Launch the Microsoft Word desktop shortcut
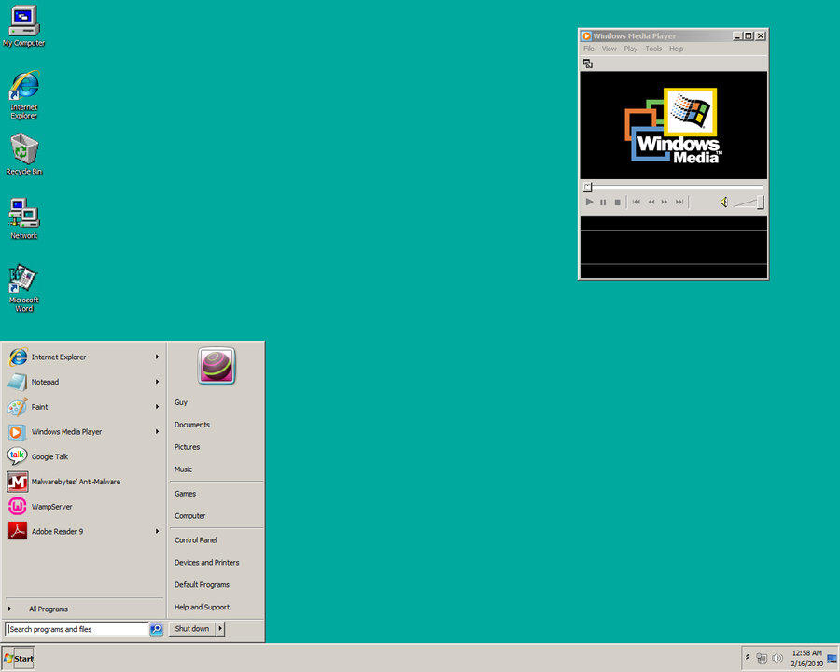The image size is (840, 672). (x=24, y=287)
